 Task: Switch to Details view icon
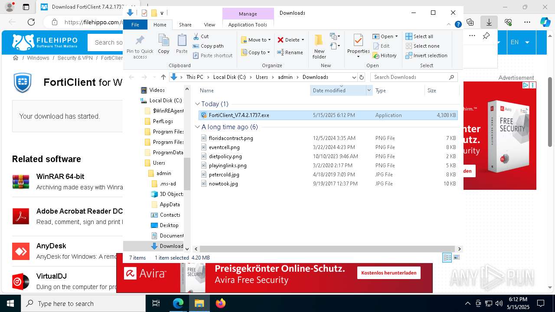(447, 258)
